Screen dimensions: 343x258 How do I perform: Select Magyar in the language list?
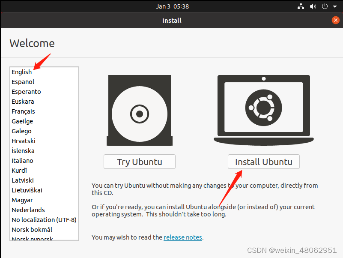22,200
